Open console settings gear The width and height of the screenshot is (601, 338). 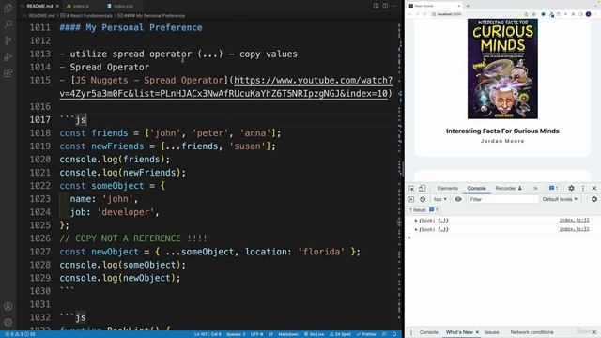[x=594, y=199]
